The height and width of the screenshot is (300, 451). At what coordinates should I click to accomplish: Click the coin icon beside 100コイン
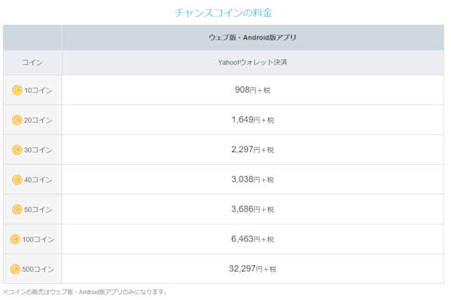click(16, 239)
